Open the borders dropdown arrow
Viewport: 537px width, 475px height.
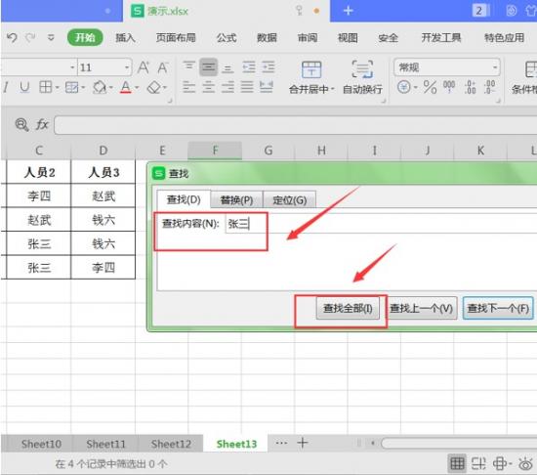point(57,88)
